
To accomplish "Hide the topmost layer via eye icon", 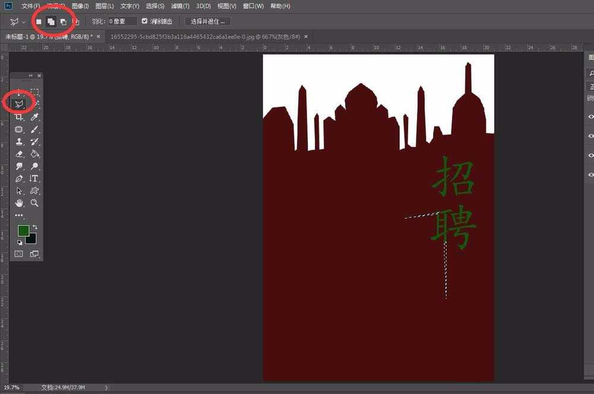I will click(x=590, y=116).
